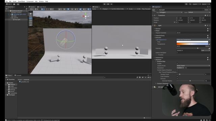The width and height of the screenshot is (216, 121).
Task: Select Main Camera in the Hierarchy
Action: [17, 13]
